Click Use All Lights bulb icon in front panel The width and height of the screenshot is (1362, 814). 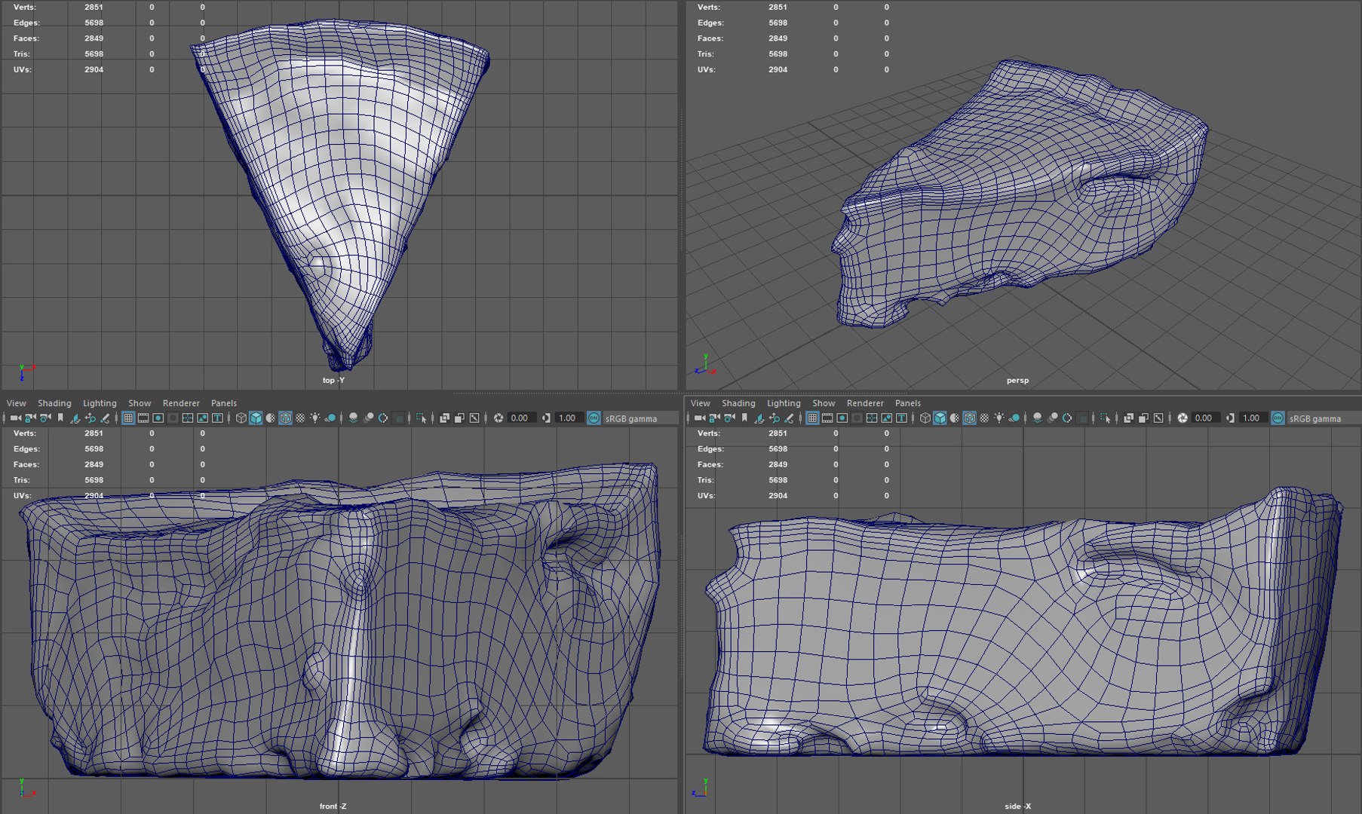(x=314, y=418)
